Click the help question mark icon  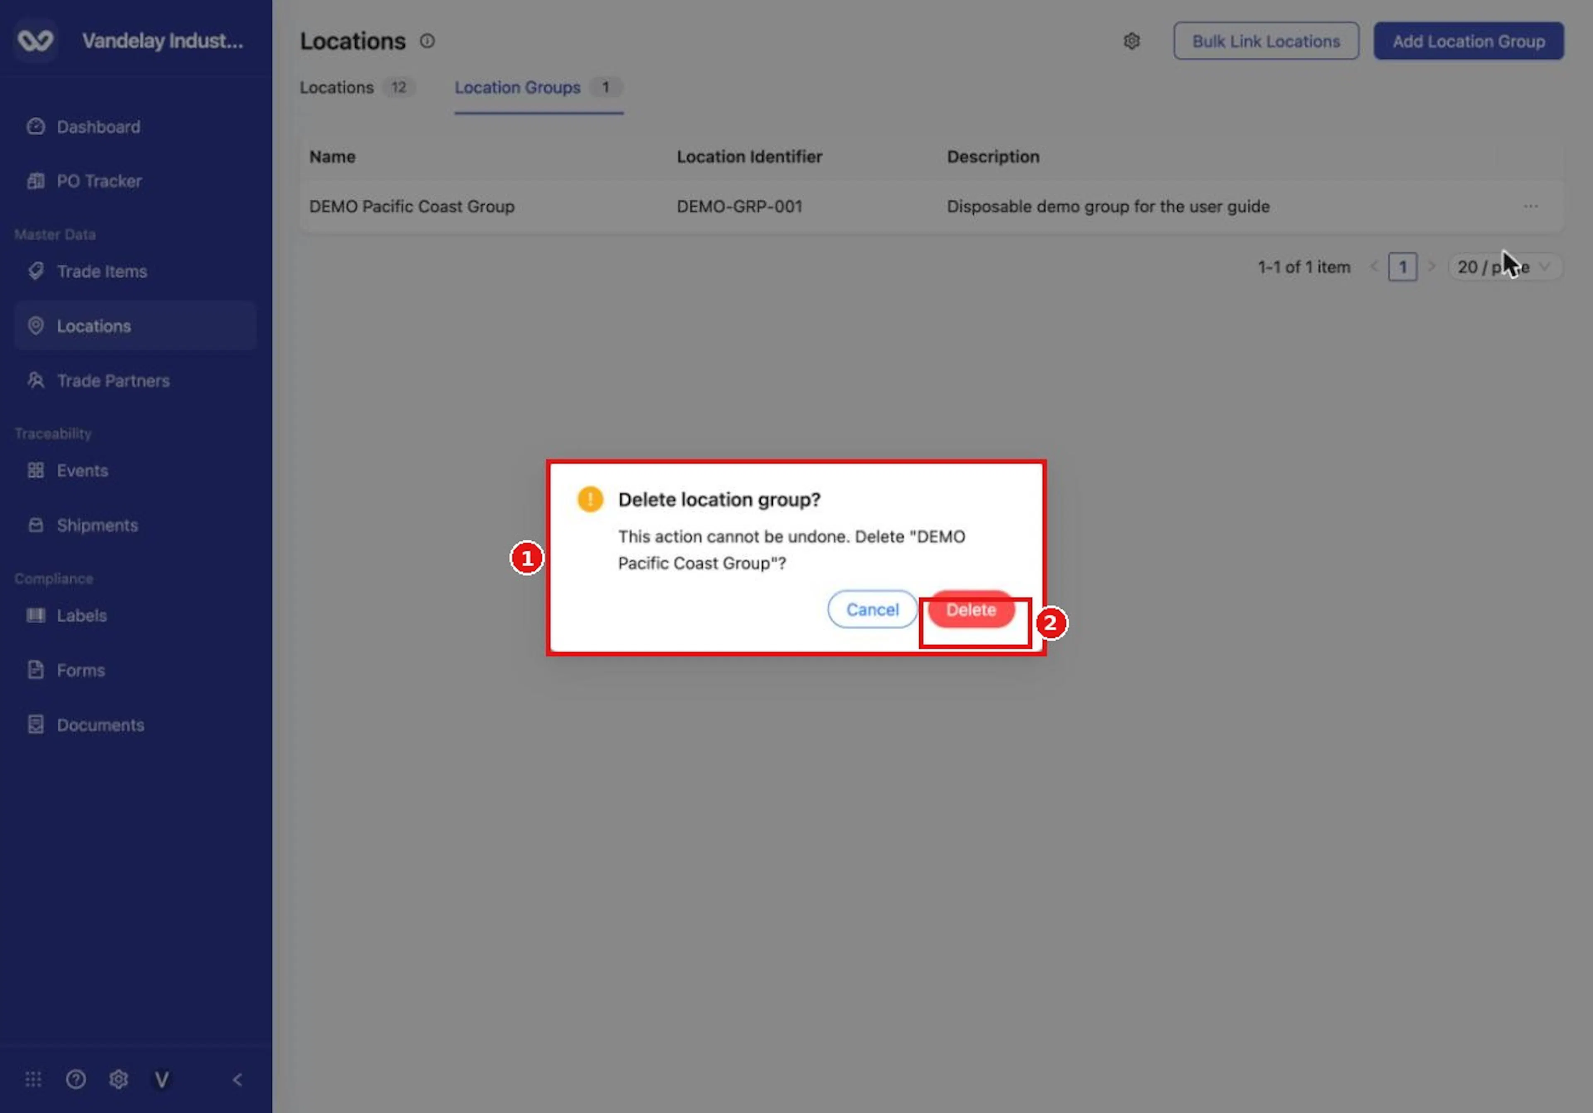coord(76,1080)
